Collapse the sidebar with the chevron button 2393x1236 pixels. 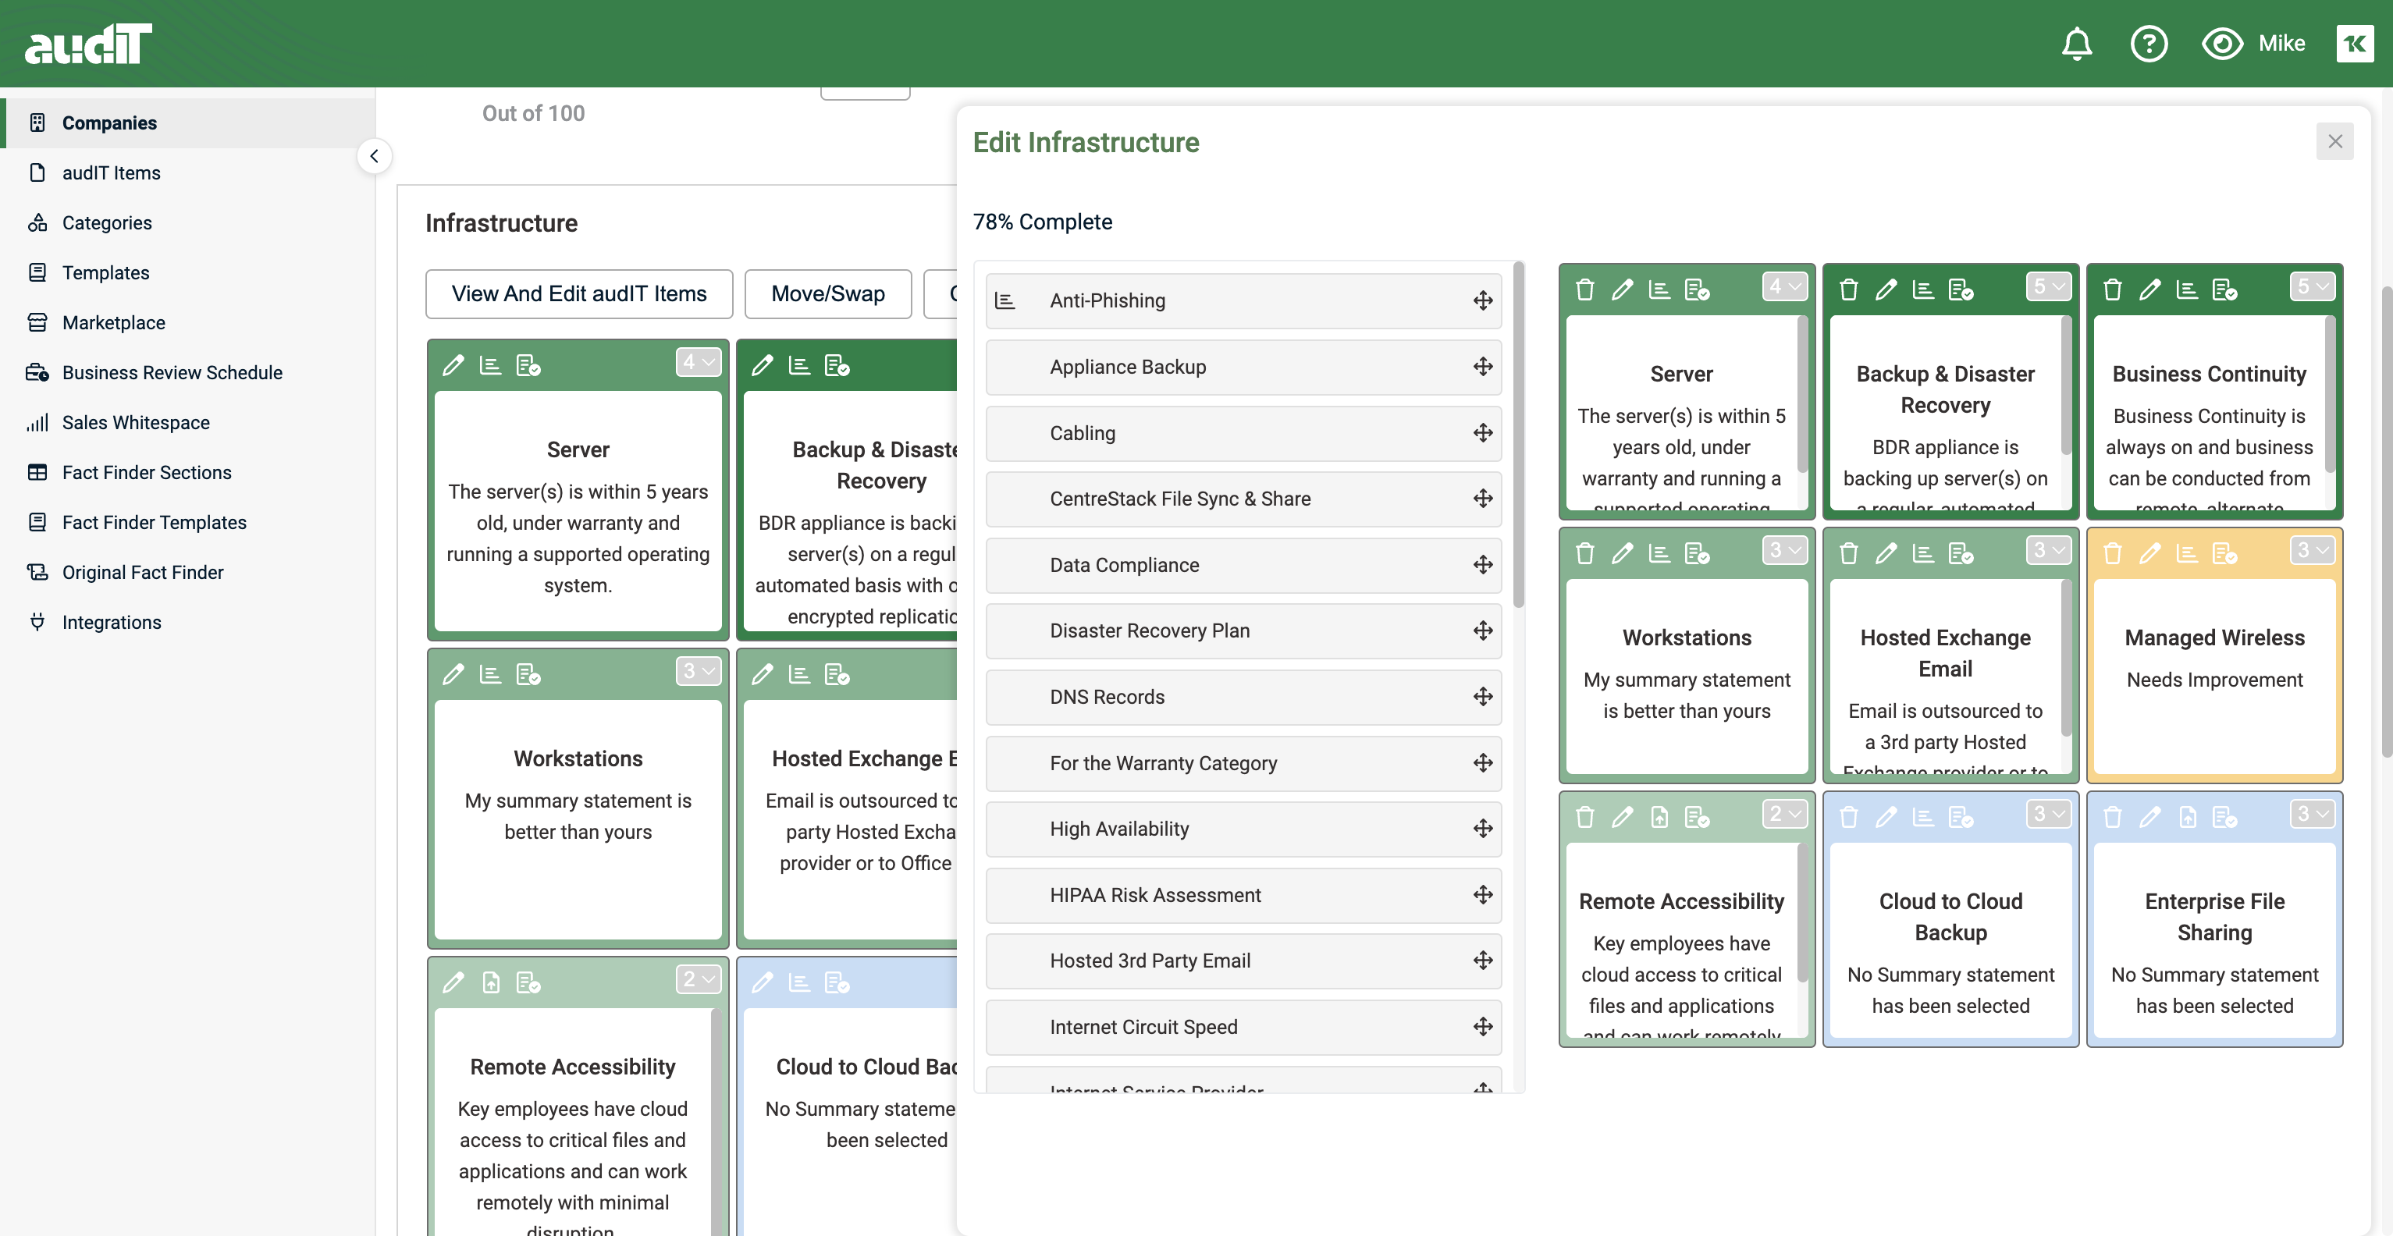pos(375,155)
